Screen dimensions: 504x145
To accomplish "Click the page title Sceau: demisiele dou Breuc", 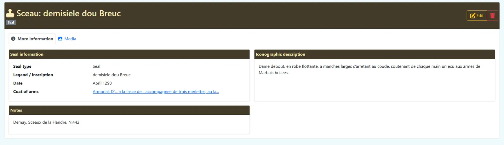I will (x=68, y=13).
